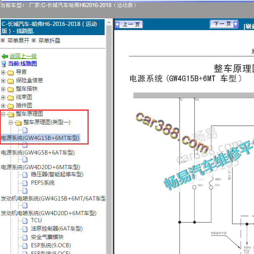Expand the 整车搭铁 folder

tap(3, 89)
